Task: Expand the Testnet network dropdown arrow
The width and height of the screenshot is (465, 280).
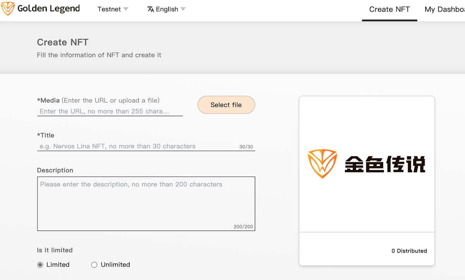Action: click(x=126, y=9)
